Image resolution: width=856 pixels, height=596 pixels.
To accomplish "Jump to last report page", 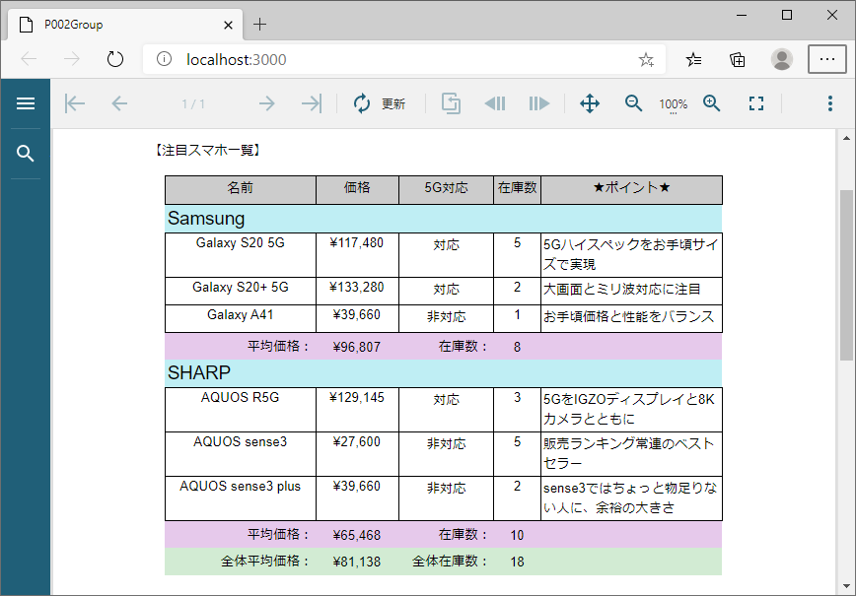I will pyautogui.click(x=312, y=103).
